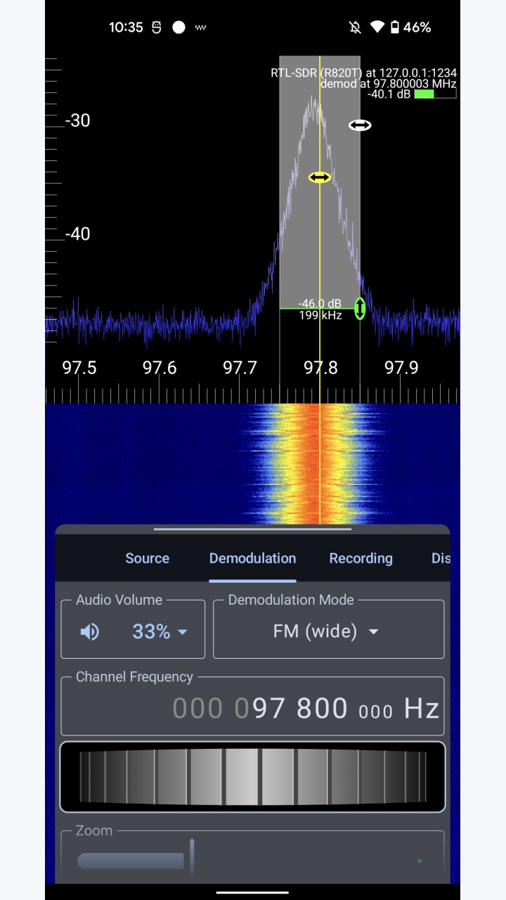Tap the battery status icon
Image resolution: width=506 pixels, height=900 pixels.
395,27
